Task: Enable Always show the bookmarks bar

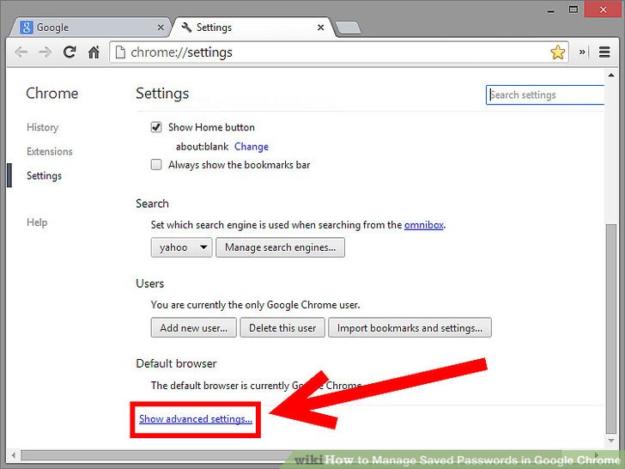Action: click(x=156, y=165)
